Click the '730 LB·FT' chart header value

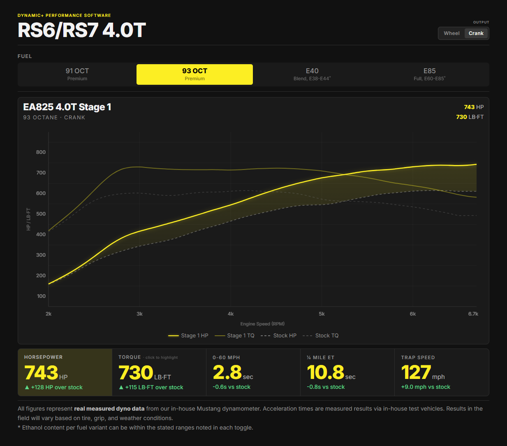(x=470, y=117)
